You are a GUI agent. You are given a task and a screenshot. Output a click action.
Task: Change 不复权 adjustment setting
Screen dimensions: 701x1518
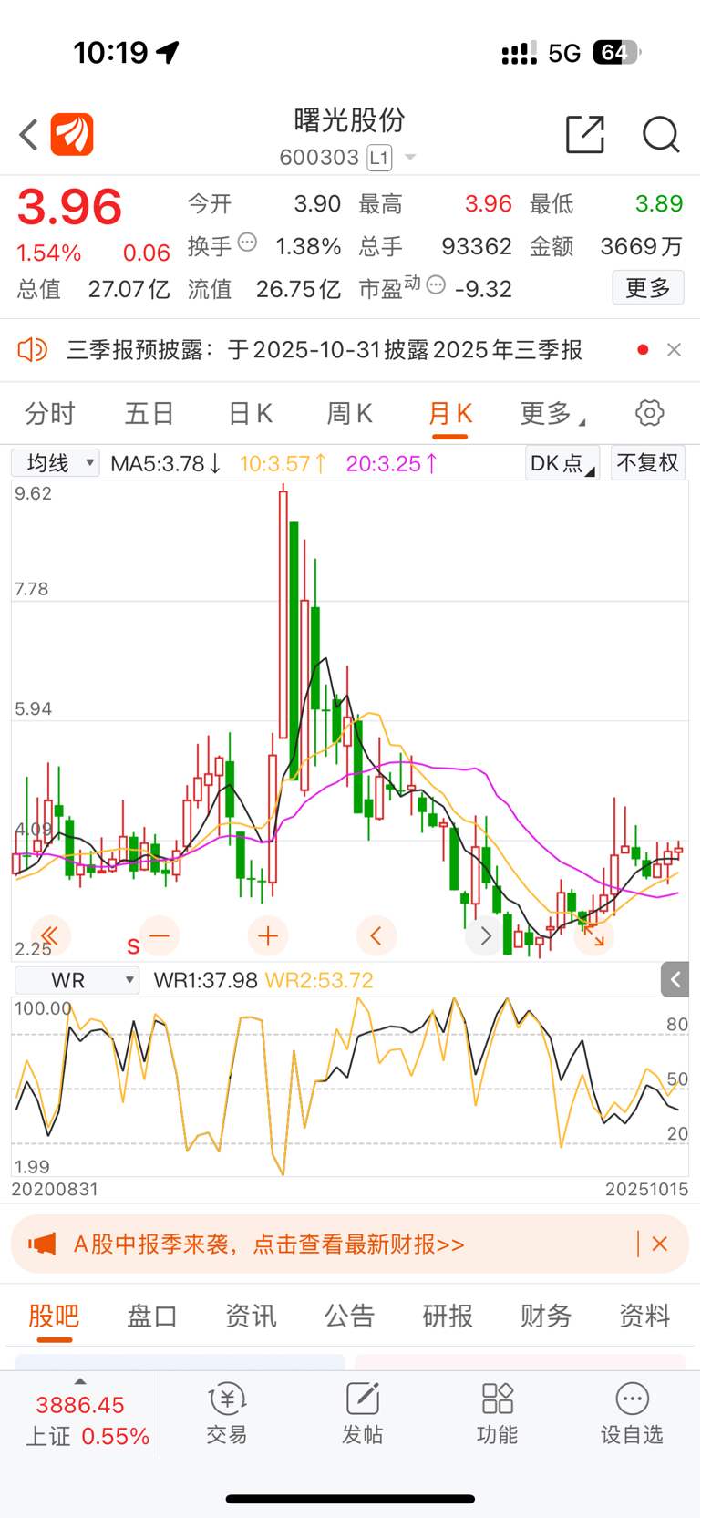pos(648,463)
